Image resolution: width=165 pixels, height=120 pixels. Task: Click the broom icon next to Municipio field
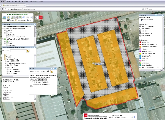pyautogui.click(x=28, y=51)
